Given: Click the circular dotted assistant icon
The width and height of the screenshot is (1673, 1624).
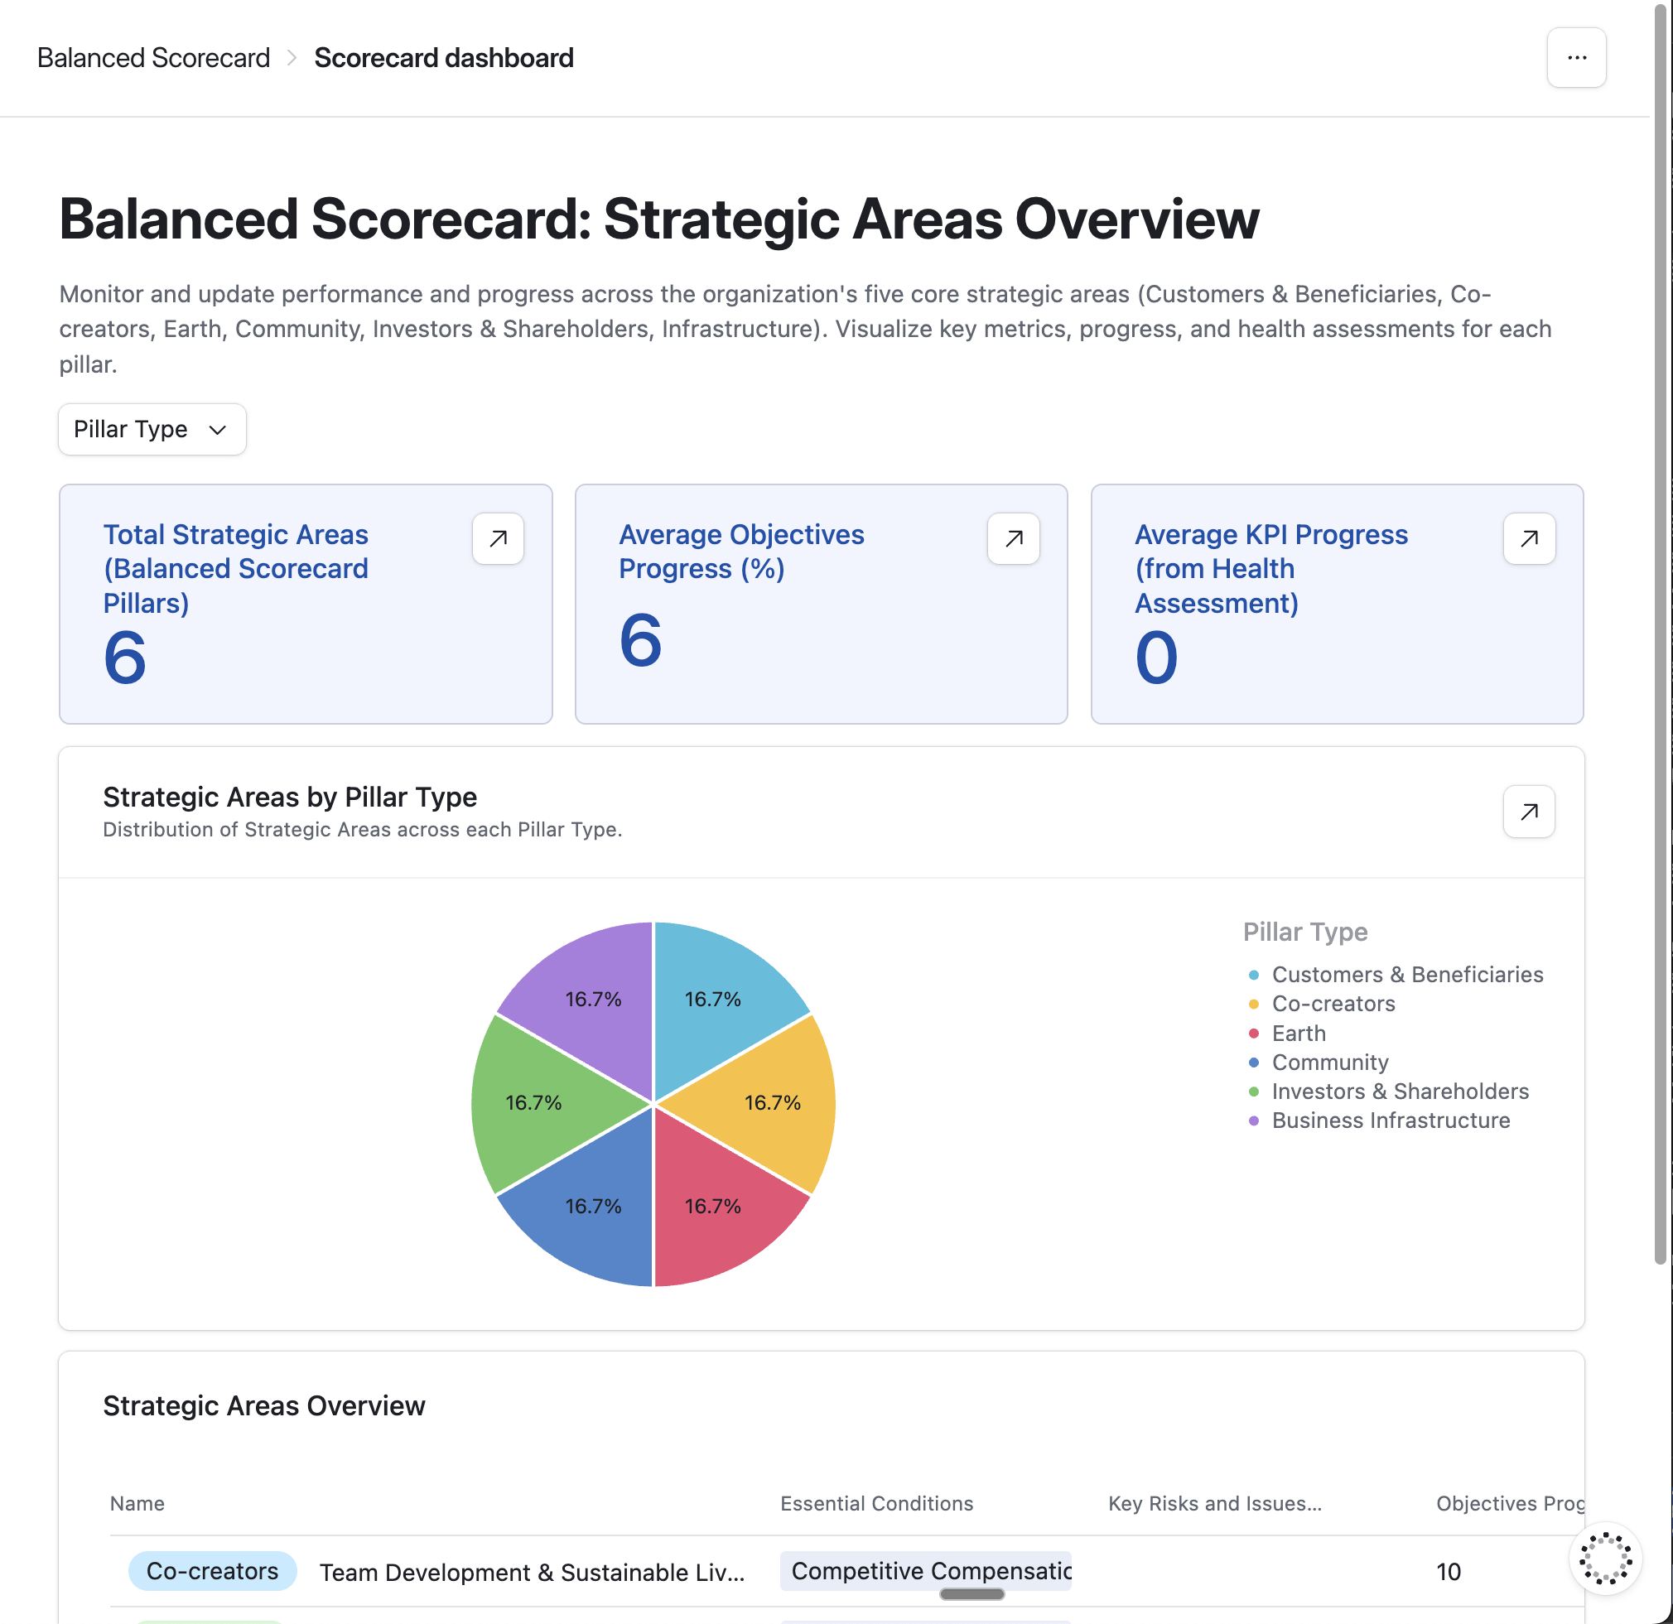Looking at the screenshot, I should [1605, 1558].
